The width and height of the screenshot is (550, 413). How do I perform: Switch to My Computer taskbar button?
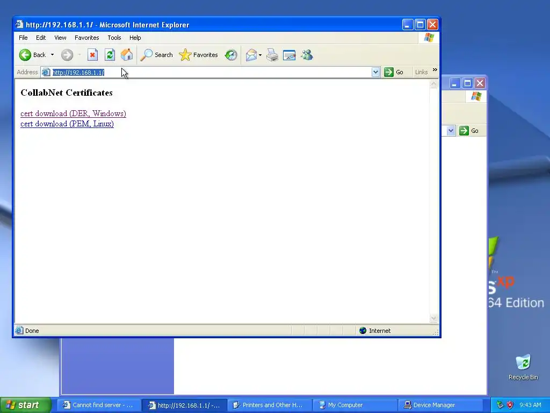[355, 405]
